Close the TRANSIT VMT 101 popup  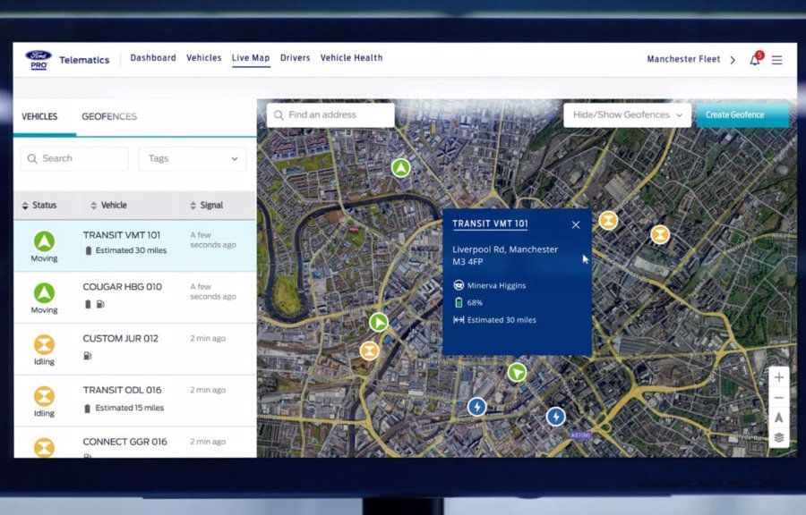576,224
